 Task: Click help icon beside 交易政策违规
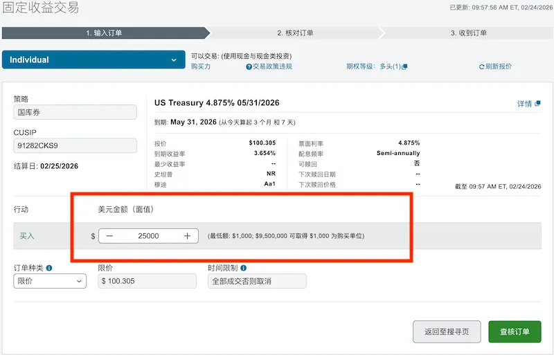(249, 66)
